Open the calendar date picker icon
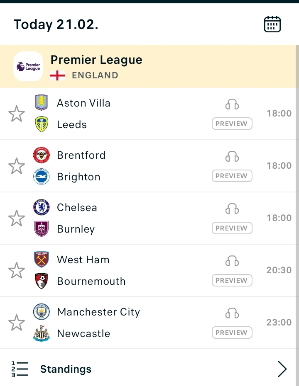Viewport: 299px width, 386px height. (272, 24)
